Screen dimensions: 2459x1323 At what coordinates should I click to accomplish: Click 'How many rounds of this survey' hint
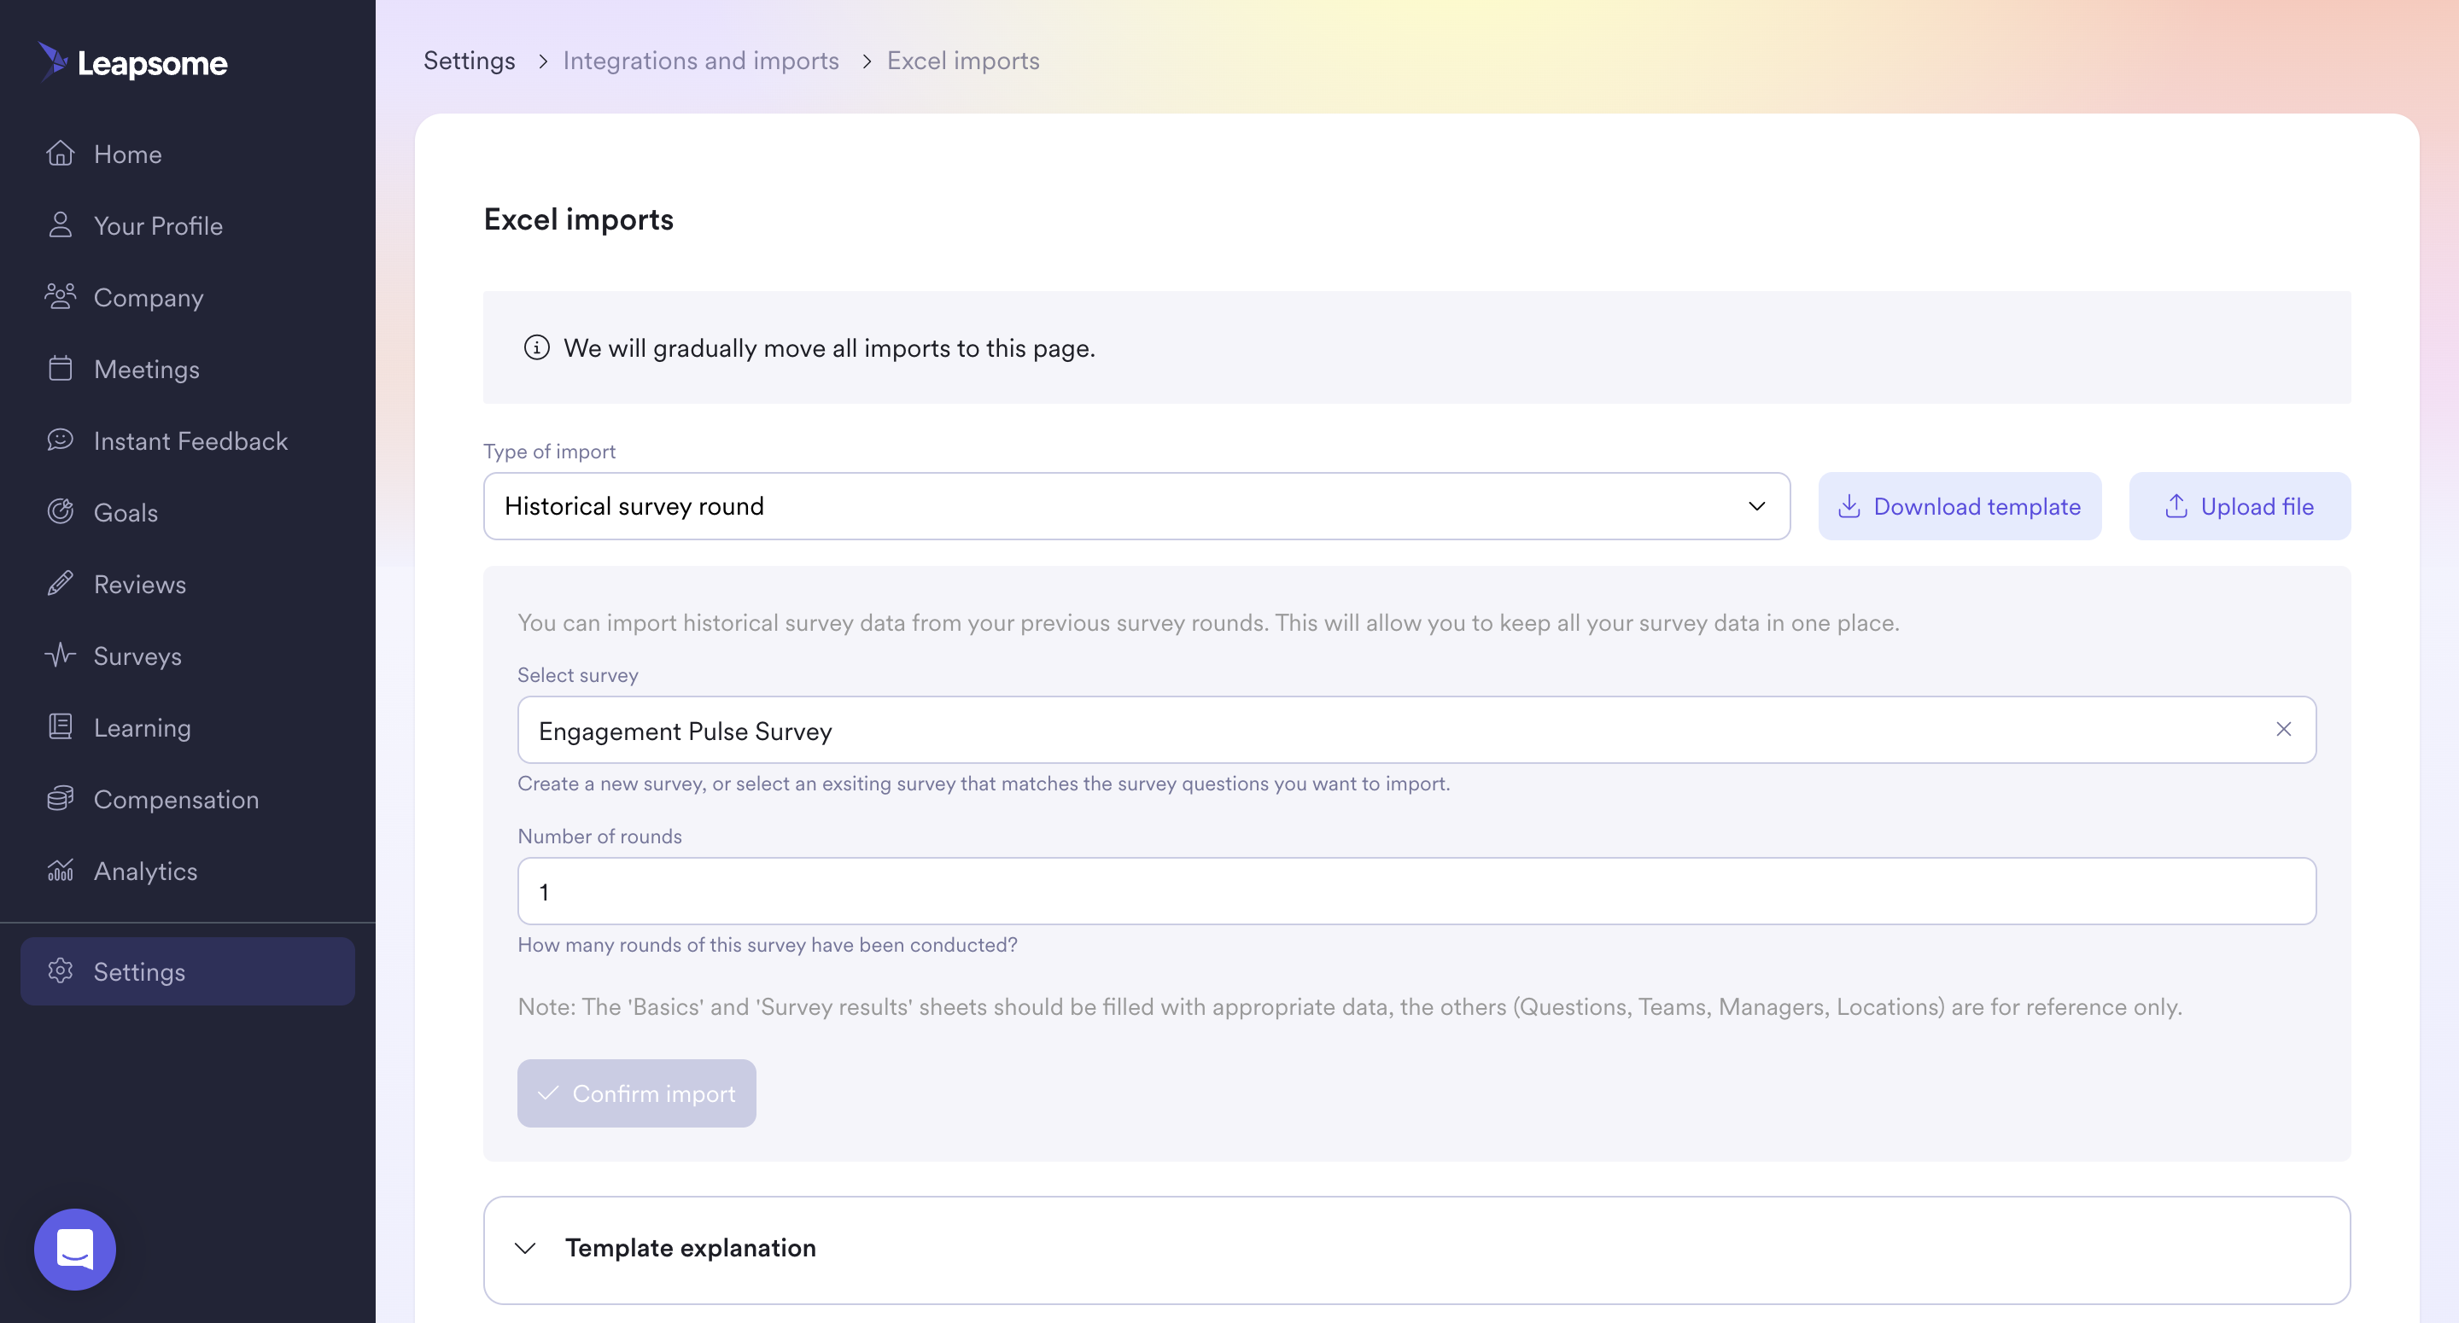(x=768, y=944)
